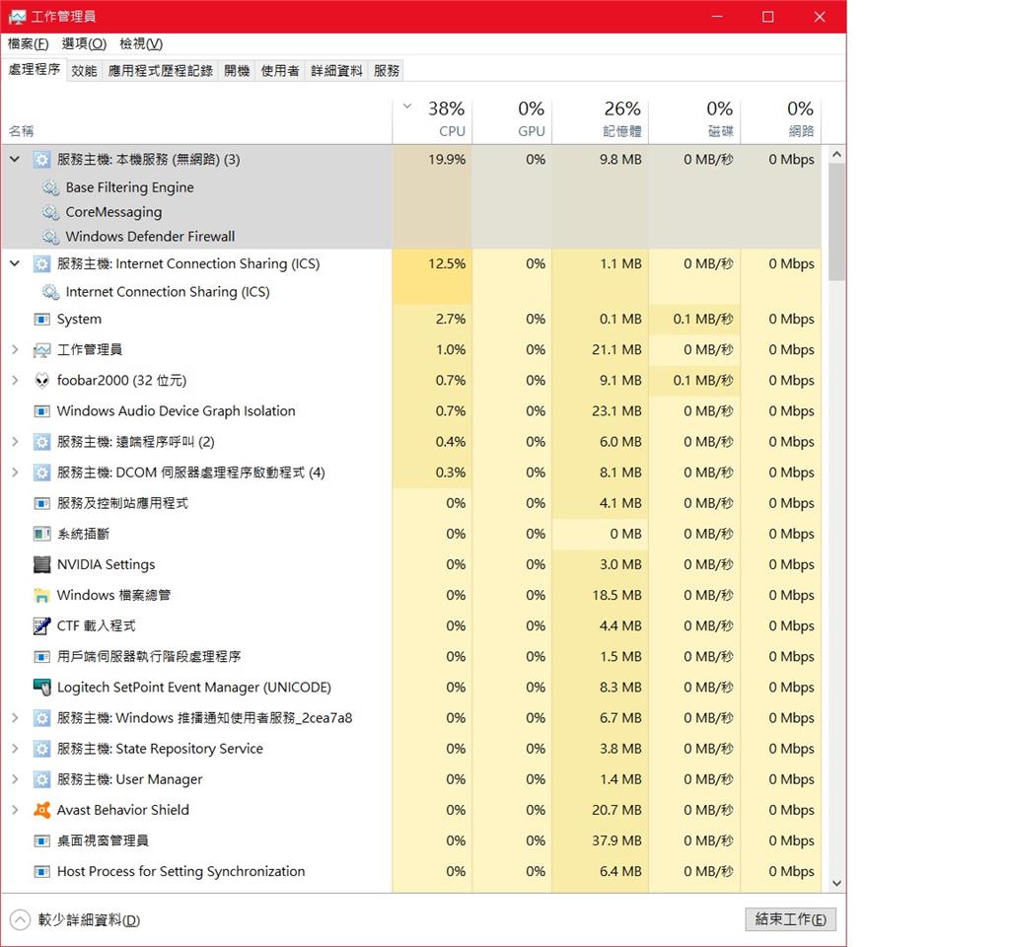Click the 用戶端伺服器執行階段處理程序 icon
The height and width of the screenshot is (947, 1010).
click(x=41, y=657)
